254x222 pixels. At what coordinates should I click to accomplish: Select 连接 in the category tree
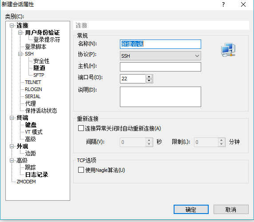coord(22,26)
